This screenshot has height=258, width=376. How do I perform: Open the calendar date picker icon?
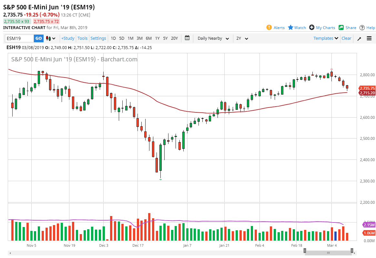(x=187, y=38)
